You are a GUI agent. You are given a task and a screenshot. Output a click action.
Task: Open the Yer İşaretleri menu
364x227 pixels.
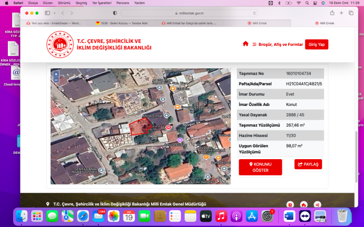(x=102, y=3)
